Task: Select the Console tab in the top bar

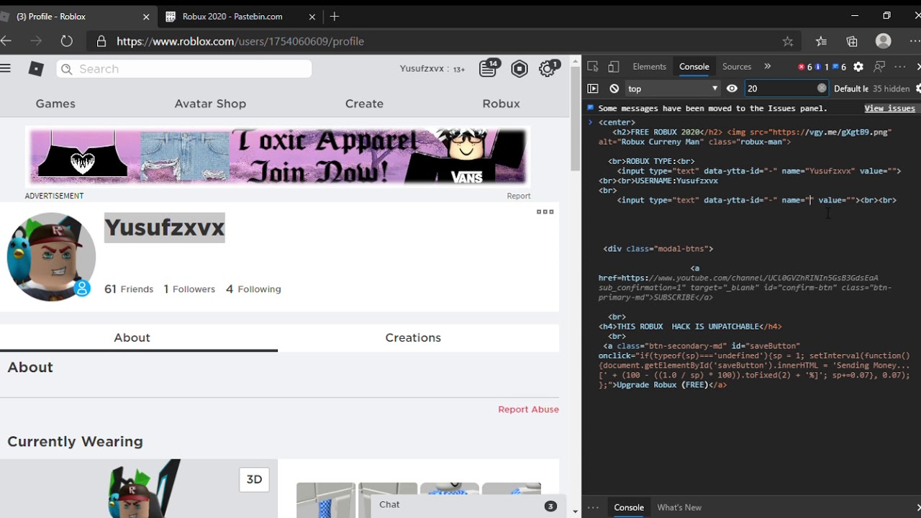Action: tap(694, 66)
